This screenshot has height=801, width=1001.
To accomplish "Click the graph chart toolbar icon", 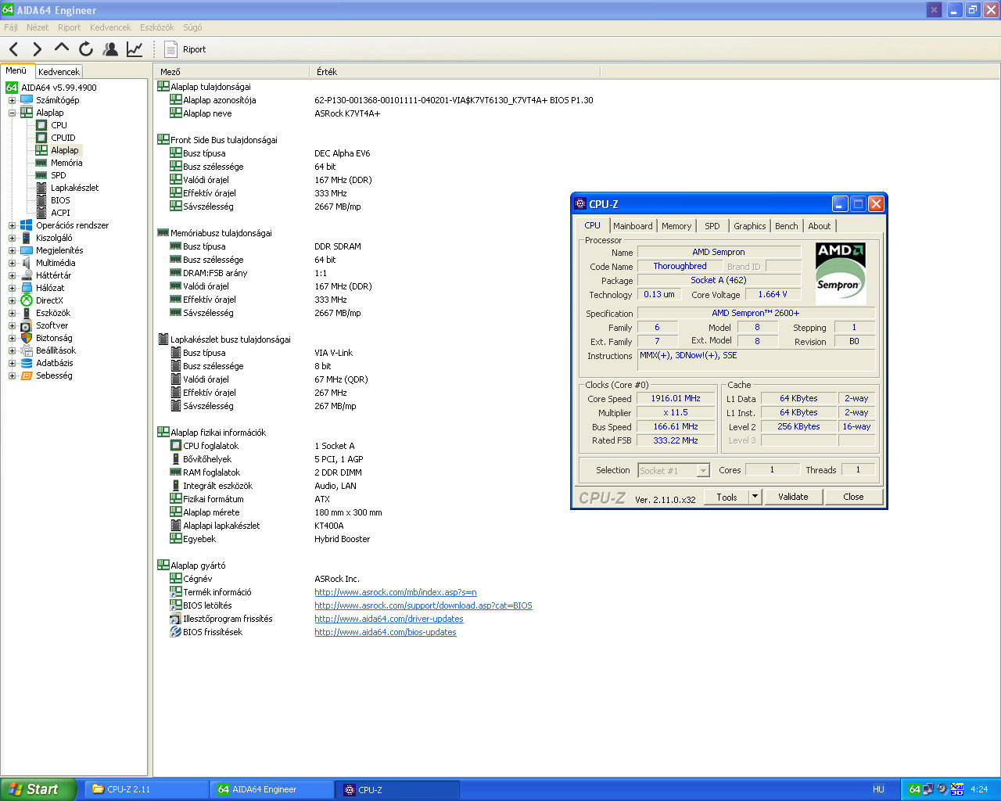I will click(x=135, y=49).
